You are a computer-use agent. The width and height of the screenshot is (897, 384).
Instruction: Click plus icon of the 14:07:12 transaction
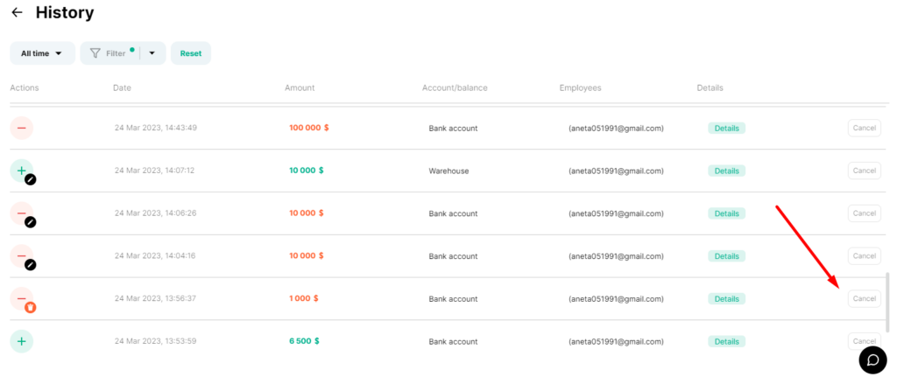[x=22, y=171]
